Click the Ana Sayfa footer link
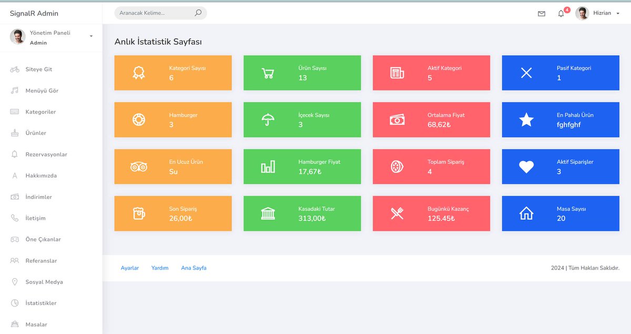The image size is (631, 334). tap(194, 268)
